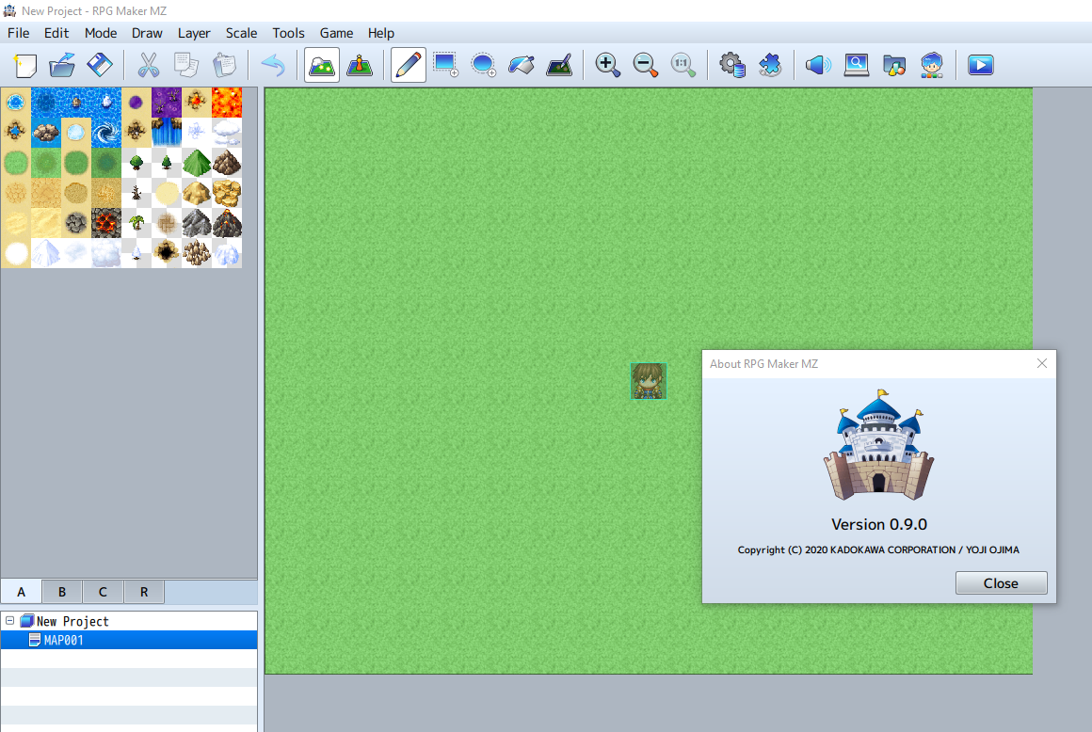The width and height of the screenshot is (1092, 732).
Task: Open the Plugin Manager puzzle icon
Action: point(769,66)
